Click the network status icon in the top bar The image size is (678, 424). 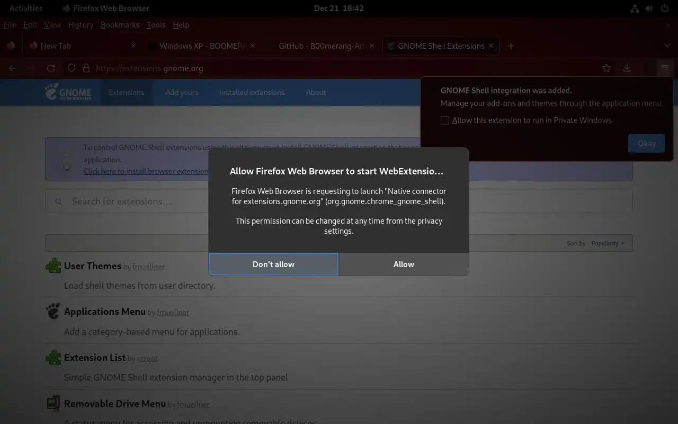pyautogui.click(x=635, y=8)
